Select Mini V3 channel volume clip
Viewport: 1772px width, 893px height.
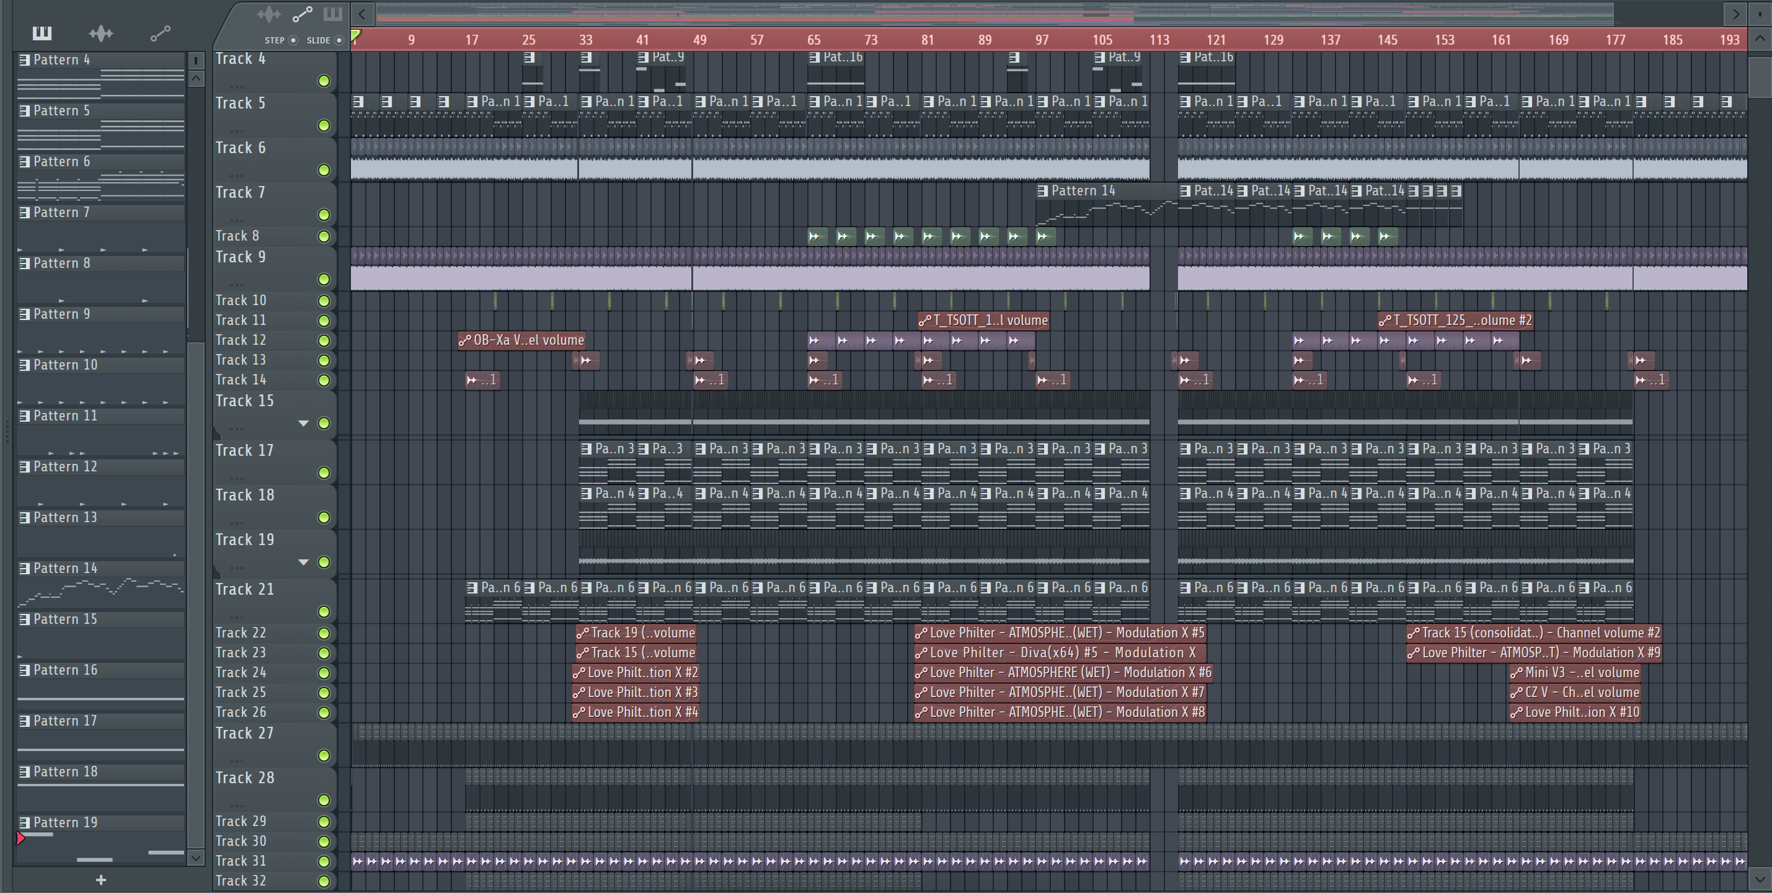1575,672
